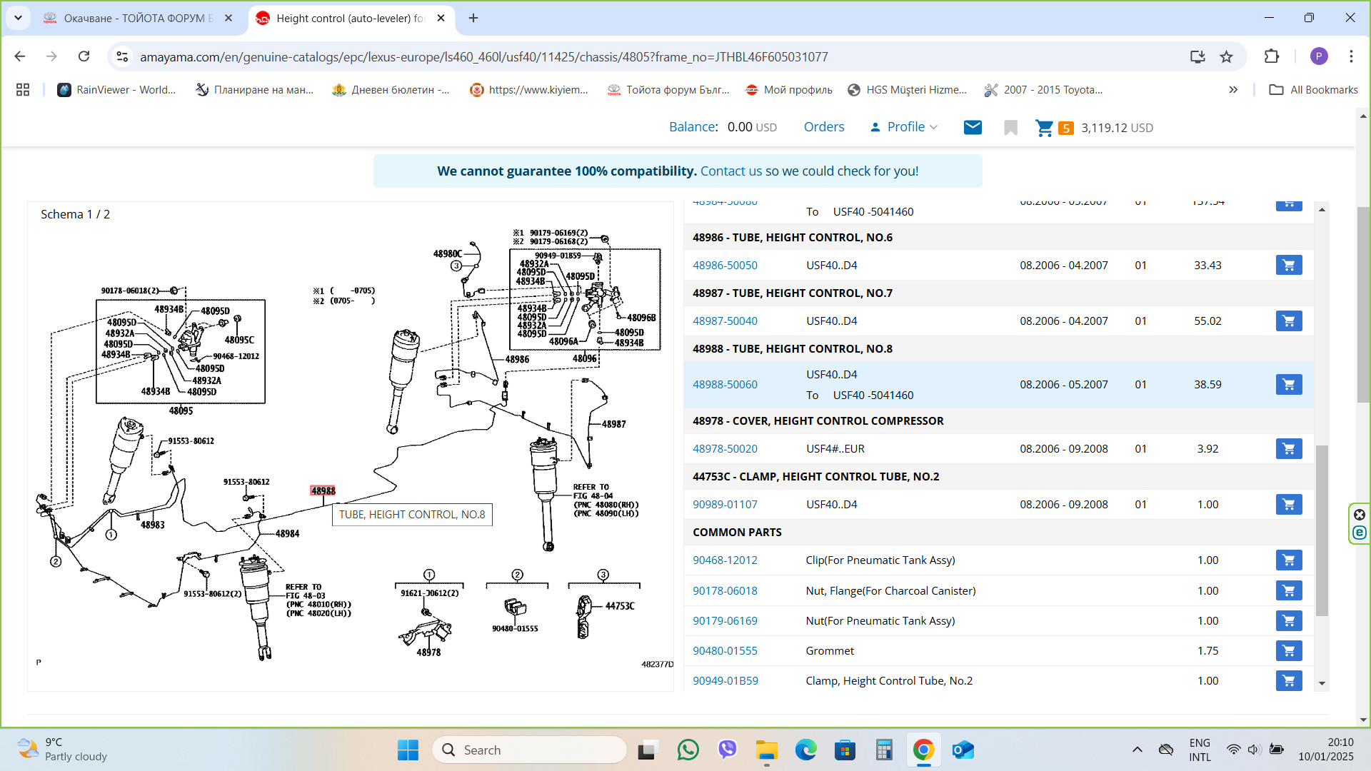
Task: Switch to Окачване Тойота Форум tab
Action: [137, 18]
